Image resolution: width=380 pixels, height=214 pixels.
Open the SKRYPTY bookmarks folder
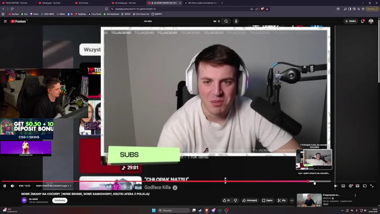tap(157, 14)
